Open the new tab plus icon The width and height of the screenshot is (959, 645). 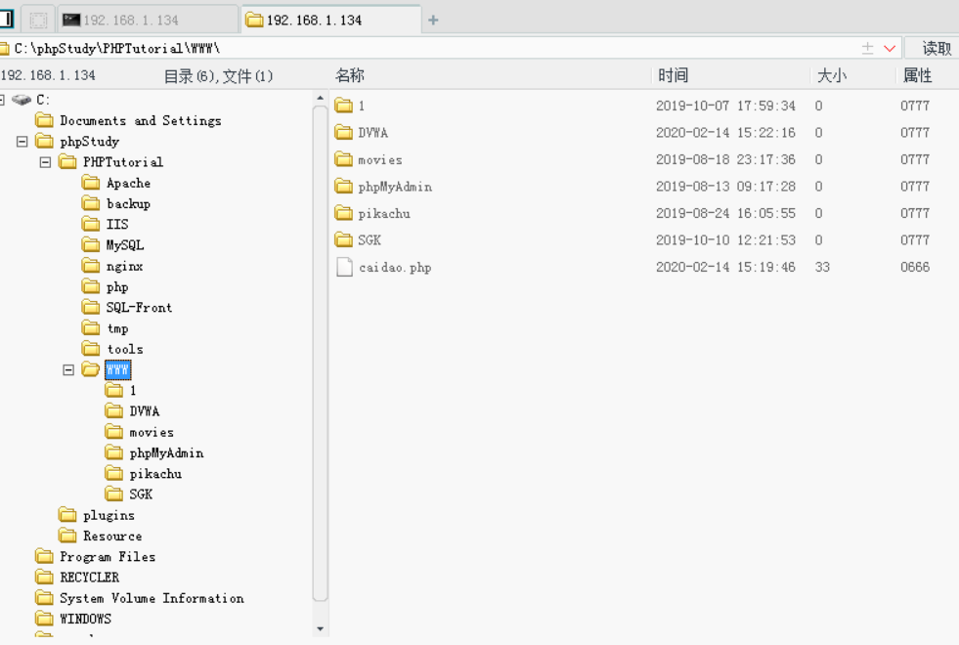pos(433,20)
